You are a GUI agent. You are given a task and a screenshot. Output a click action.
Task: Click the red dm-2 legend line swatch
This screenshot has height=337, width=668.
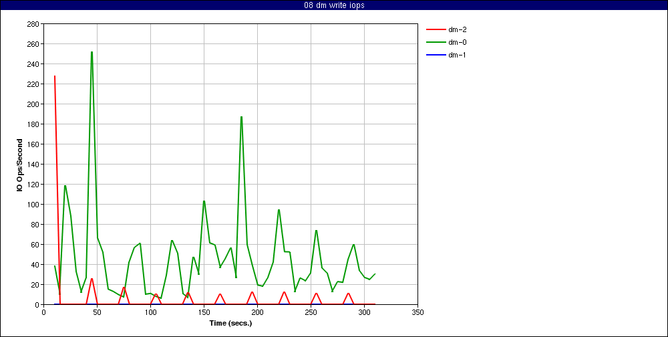coord(436,29)
